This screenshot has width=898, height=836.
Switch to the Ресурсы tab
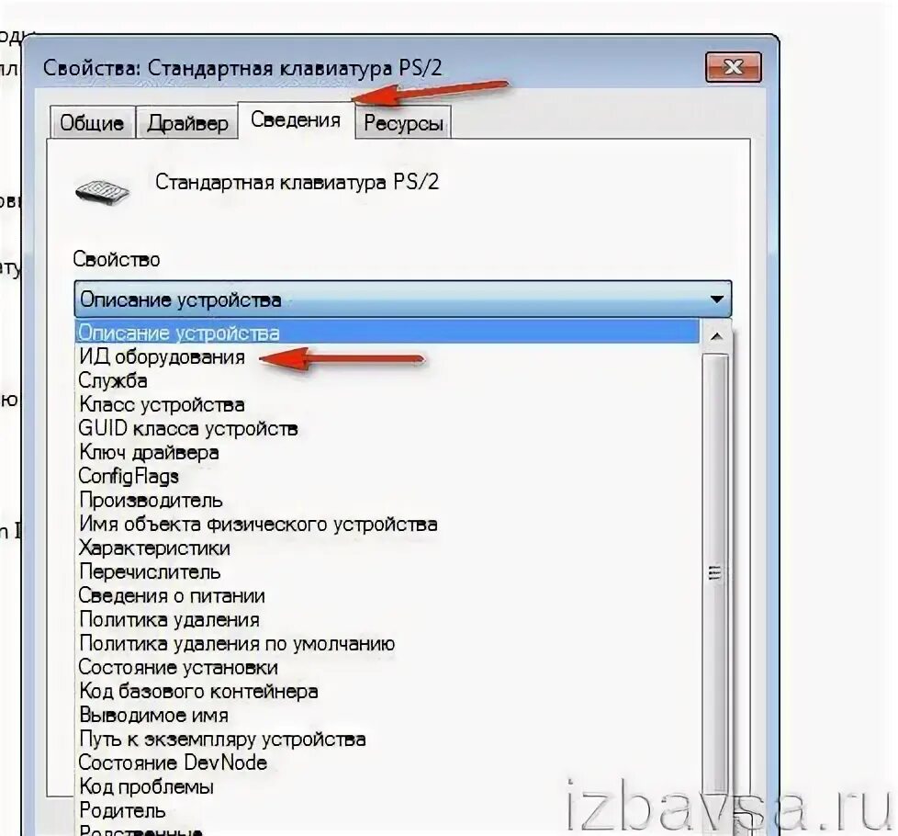[x=403, y=122]
